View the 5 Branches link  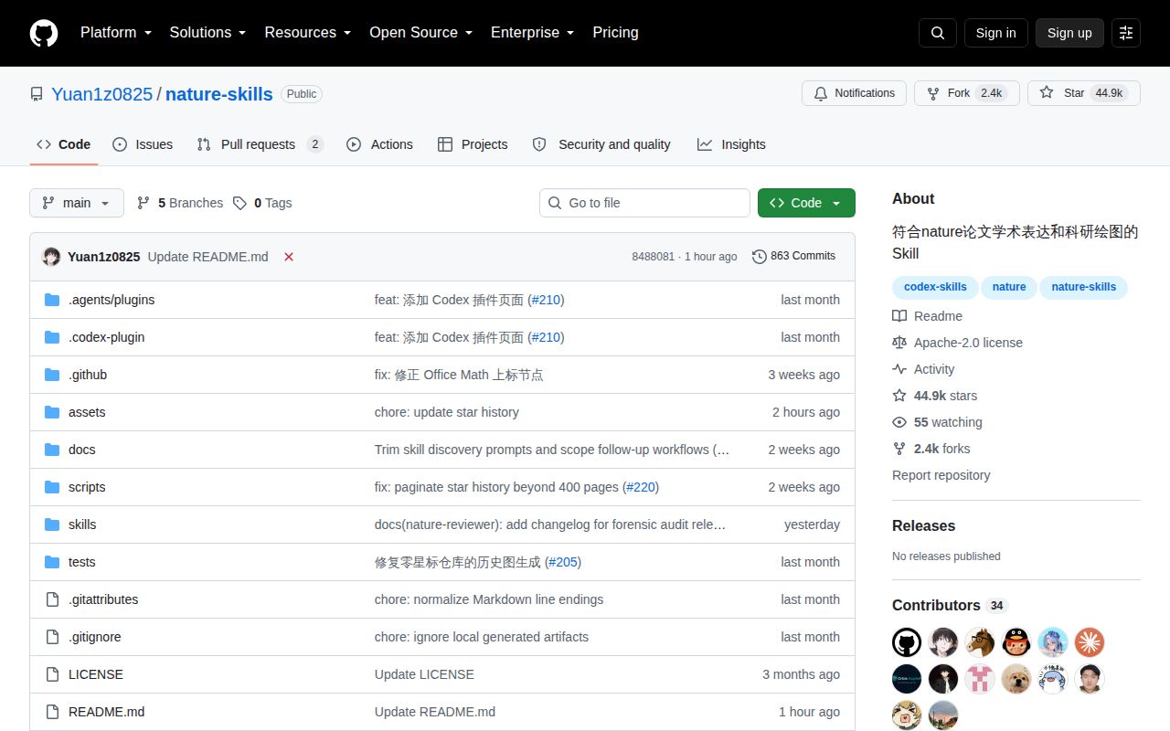coord(180,203)
